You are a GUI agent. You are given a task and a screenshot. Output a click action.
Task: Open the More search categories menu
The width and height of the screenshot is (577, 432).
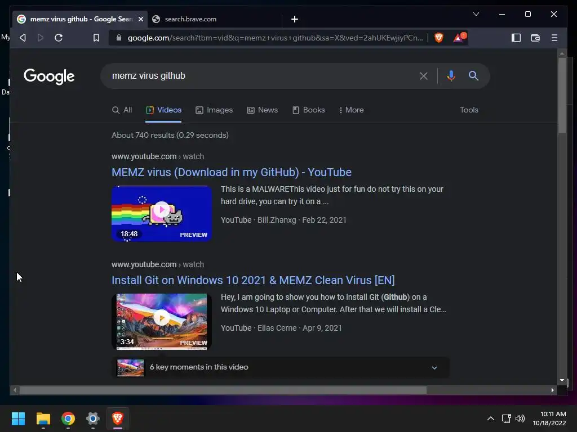351,110
